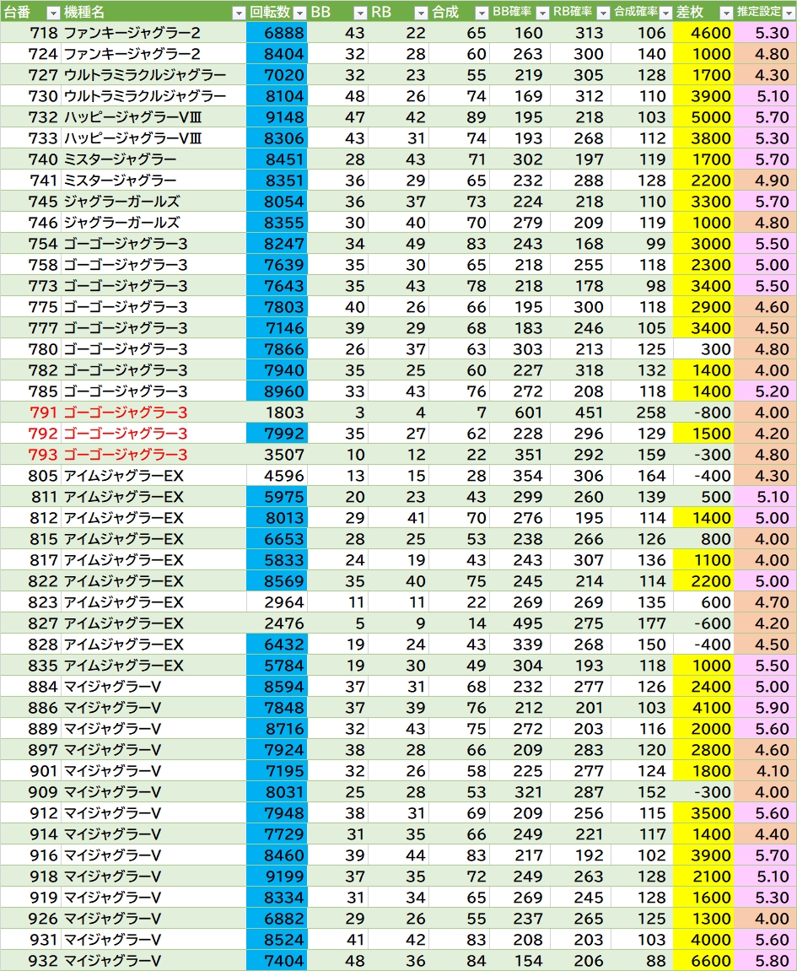This screenshot has width=797, height=971.
Task: Select the 9199 rotation count cell
Action: tap(277, 875)
